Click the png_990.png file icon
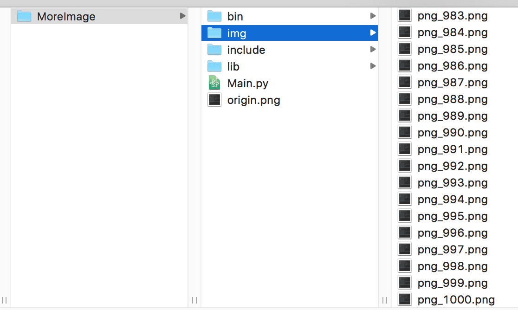 tap(405, 132)
